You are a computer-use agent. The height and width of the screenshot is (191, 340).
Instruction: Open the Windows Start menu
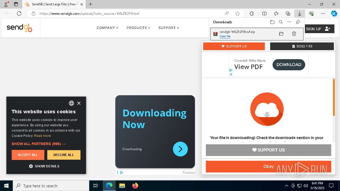point(6,186)
